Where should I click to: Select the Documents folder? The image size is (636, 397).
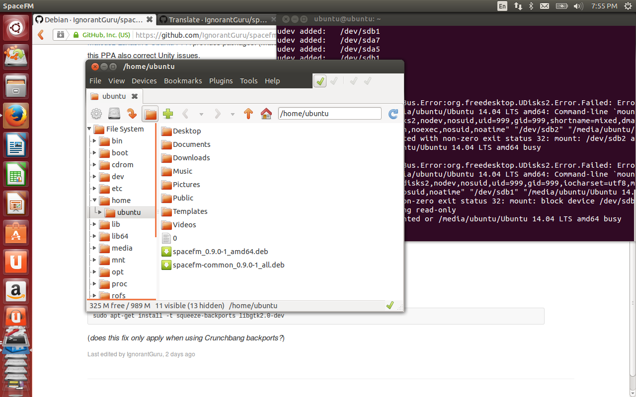tap(186, 144)
